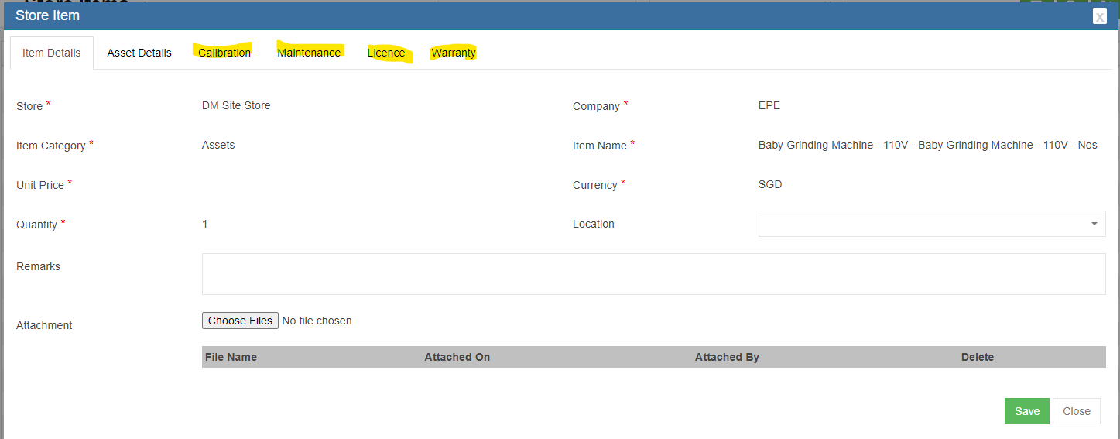Click the DM Site Store value
Image resolution: width=1120 pixels, height=439 pixels.
236,105
